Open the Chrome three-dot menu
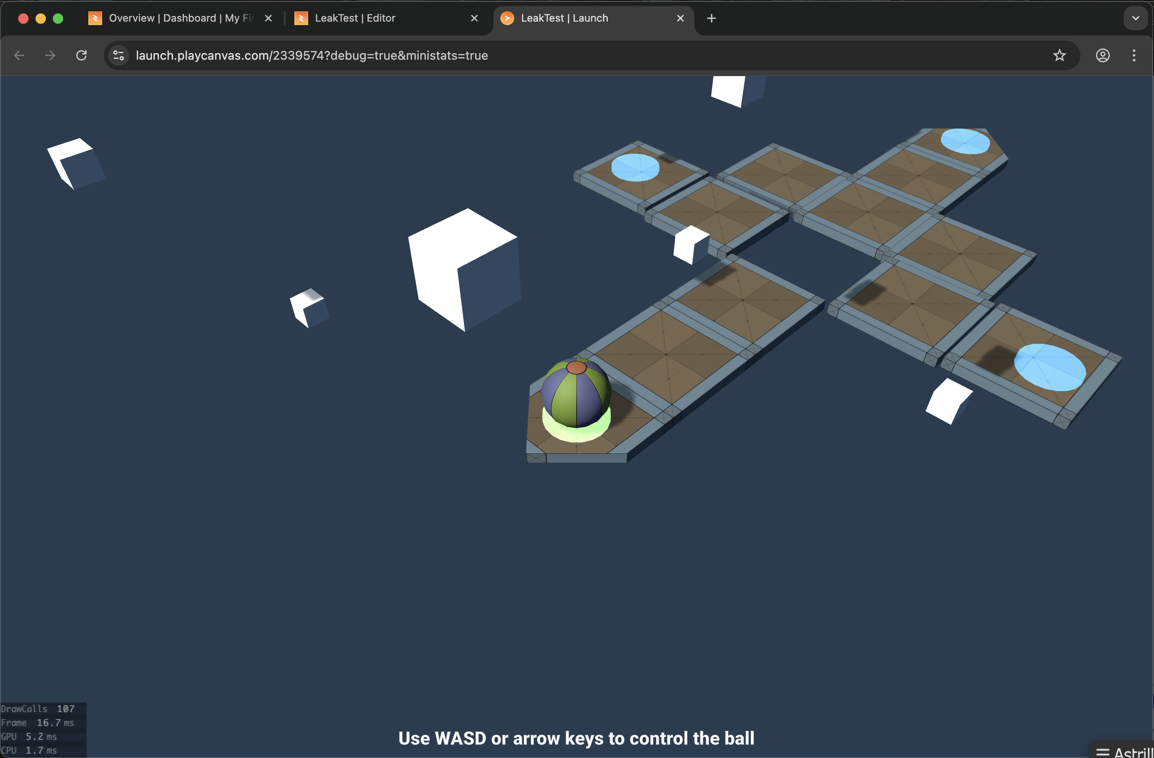Screen dimensions: 1154x758 coord(1134,55)
